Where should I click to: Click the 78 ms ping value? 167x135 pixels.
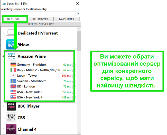click(x=67, y=81)
